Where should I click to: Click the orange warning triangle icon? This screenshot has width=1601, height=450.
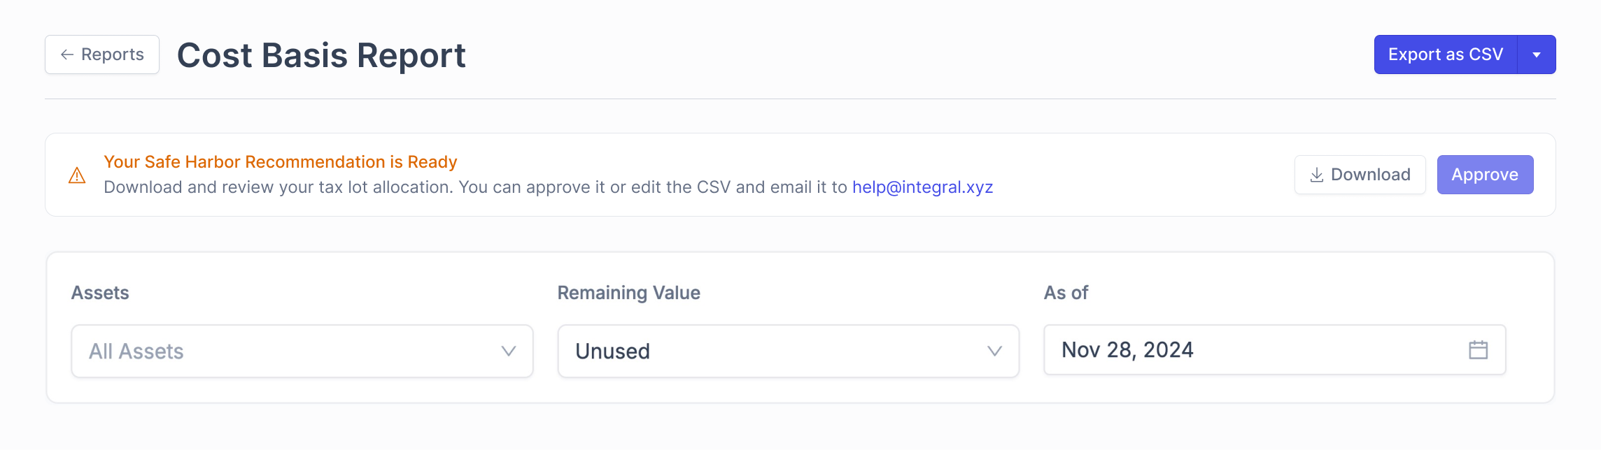[x=77, y=175]
